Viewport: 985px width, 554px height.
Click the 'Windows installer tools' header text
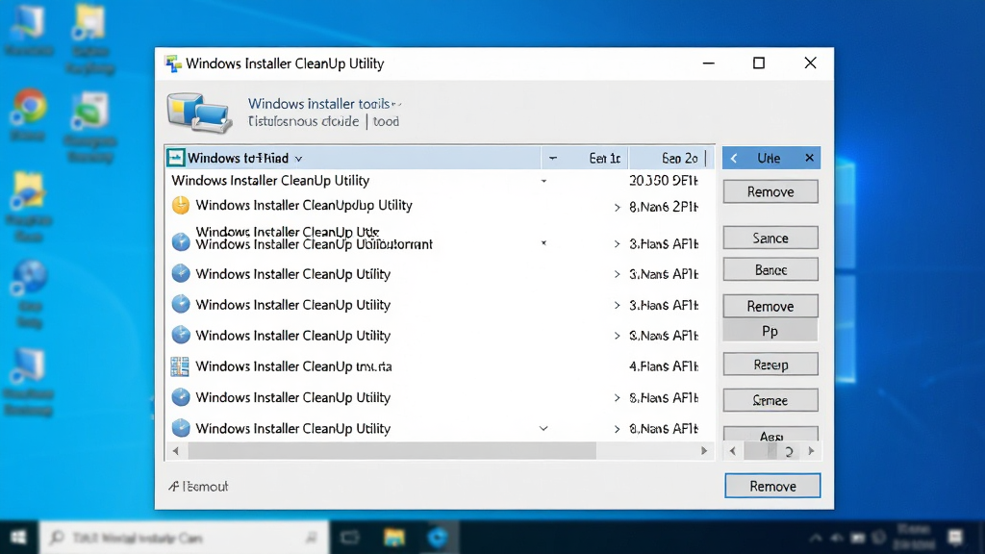(x=319, y=104)
